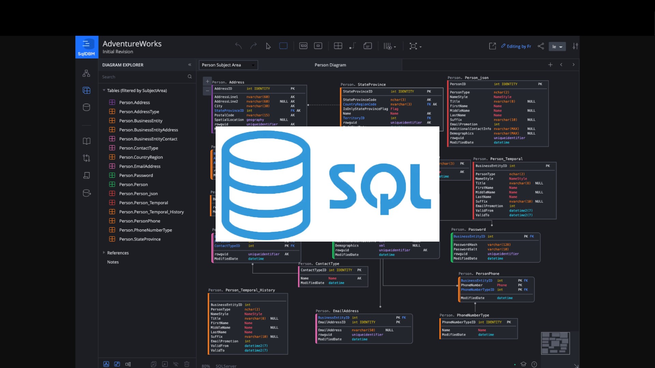The image size is (655, 368).
Task: Select Person.AddressType table
Action: click(139, 112)
